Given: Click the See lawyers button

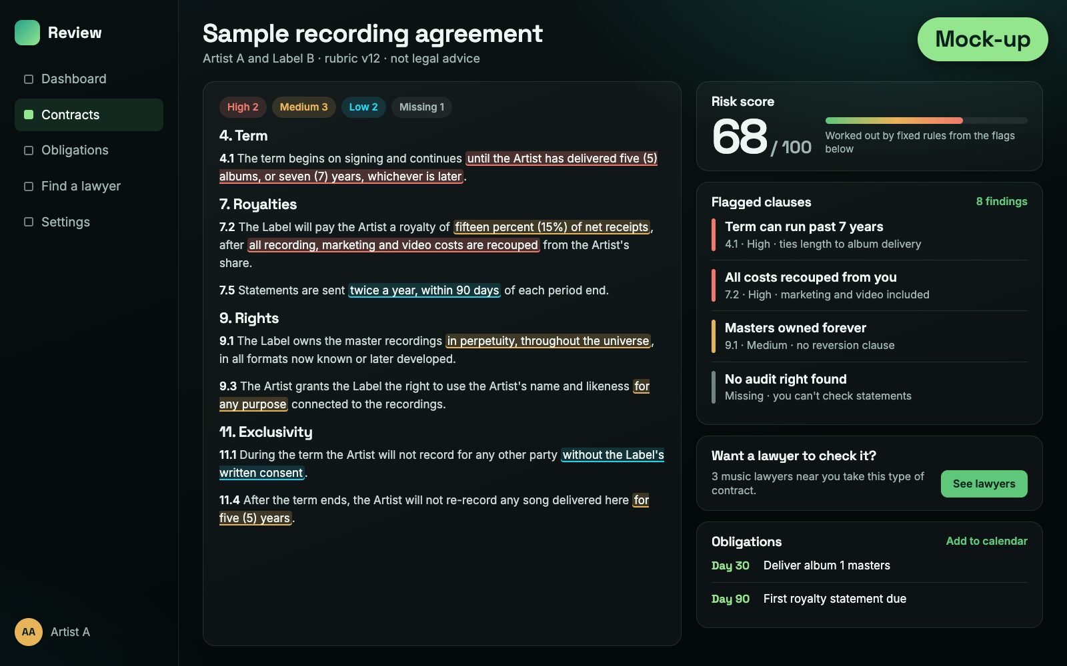Looking at the screenshot, I should click(x=984, y=484).
